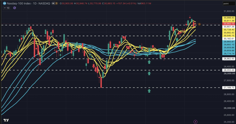Click the white 30,182.61 line label
This screenshot has width=236, height=124.
(x=229, y=39)
